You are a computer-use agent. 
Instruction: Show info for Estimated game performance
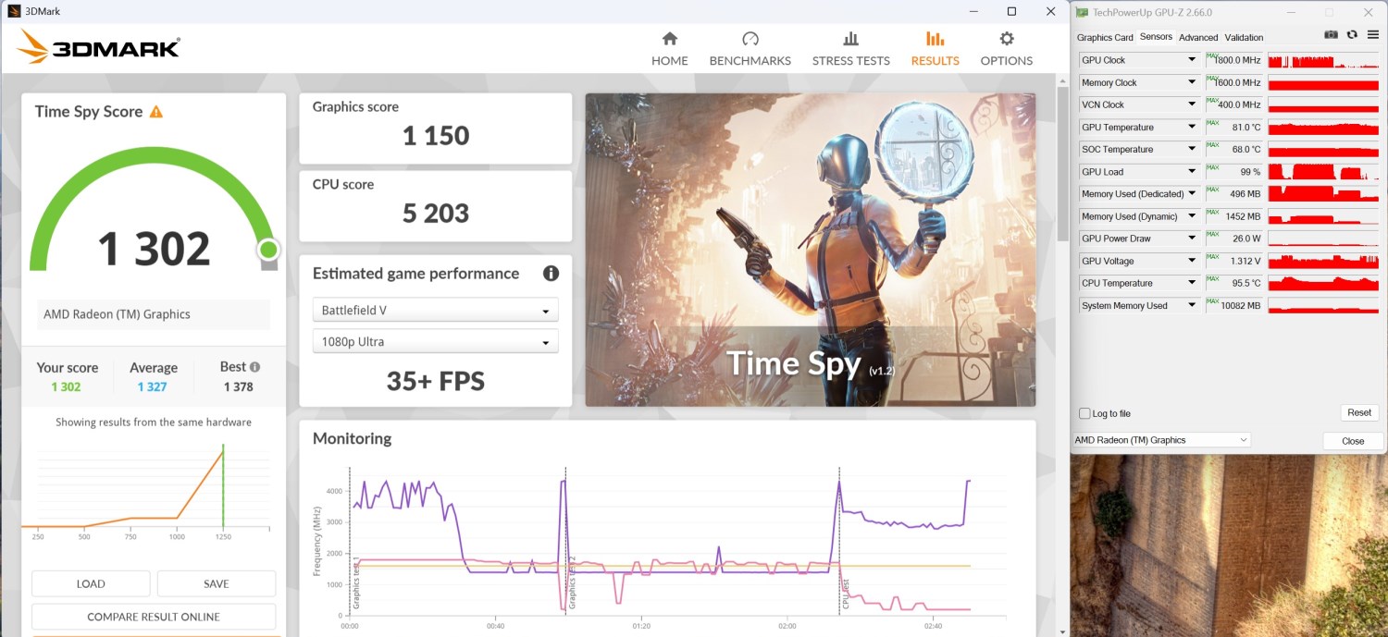coord(551,274)
